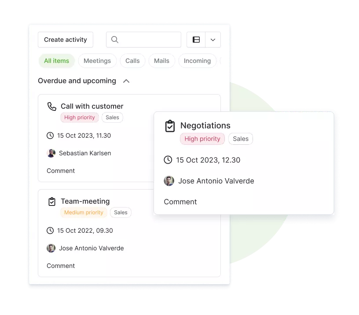Select the Incoming filter chip
Image resolution: width=359 pixels, height=315 pixels.
(x=198, y=61)
